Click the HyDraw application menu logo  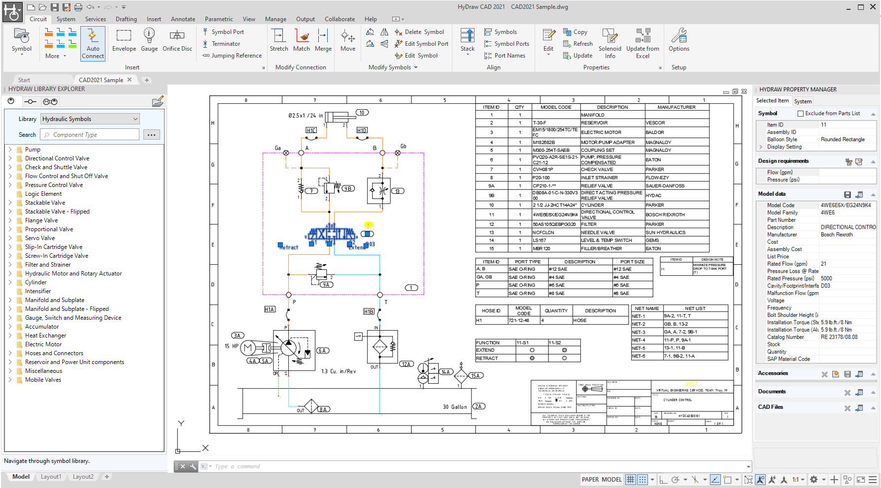tap(12, 12)
